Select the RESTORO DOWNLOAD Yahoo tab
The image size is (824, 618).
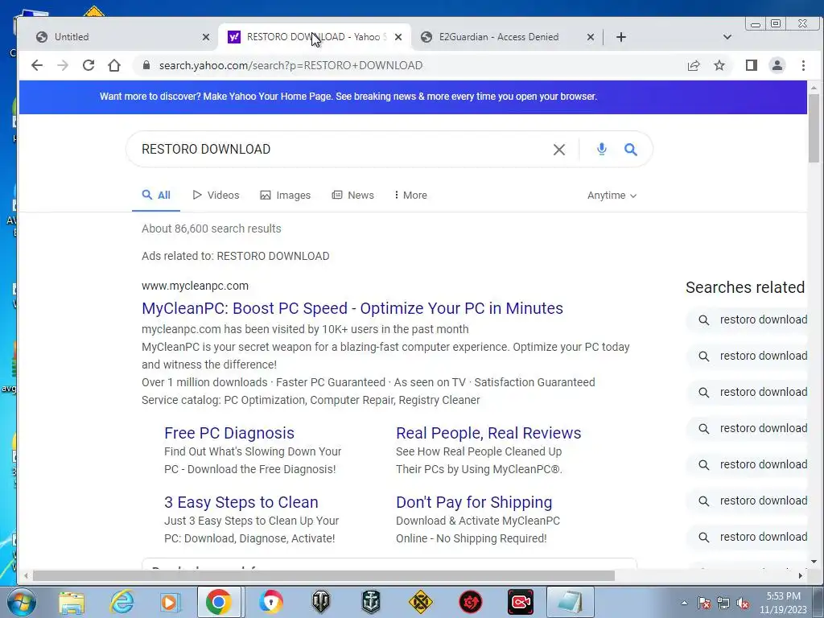(x=314, y=37)
